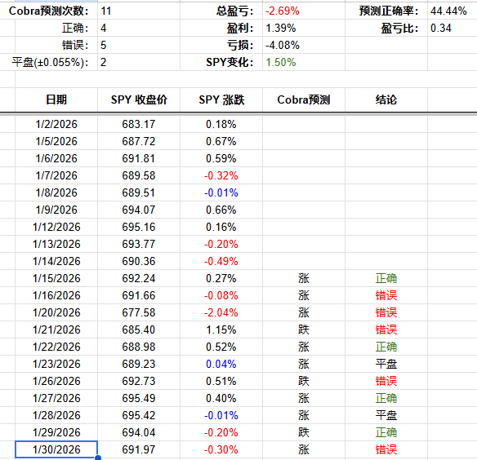Select the SPY 涨跌 header cell
Screen dimensions: 477x460
pyautogui.click(x=221, y=100)
